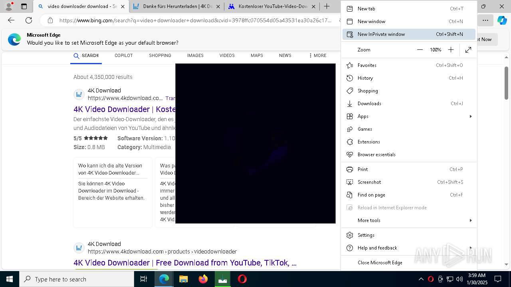The image size is (511, 287).
Task: Select the VIDEOS tab on Bing
Action: point(227,55)
